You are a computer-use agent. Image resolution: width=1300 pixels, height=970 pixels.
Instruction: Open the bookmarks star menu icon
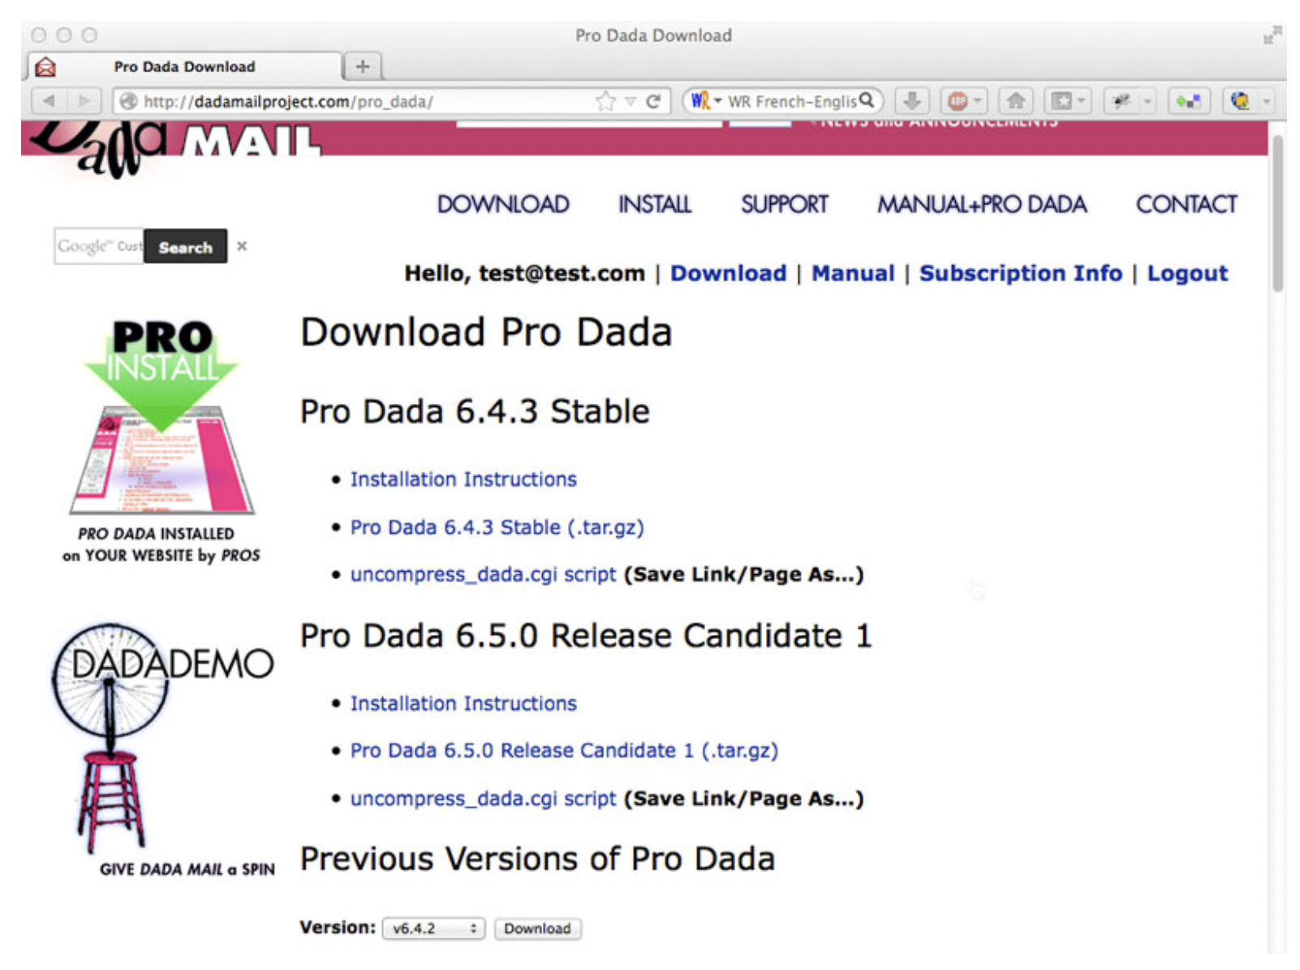[x=1061, y=101]
